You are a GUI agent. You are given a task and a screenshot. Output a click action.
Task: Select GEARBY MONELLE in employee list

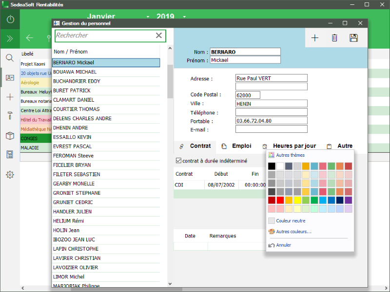pyautogui.click(x=106, y=184)
